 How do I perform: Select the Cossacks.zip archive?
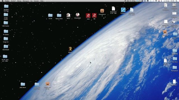point(102,11)
